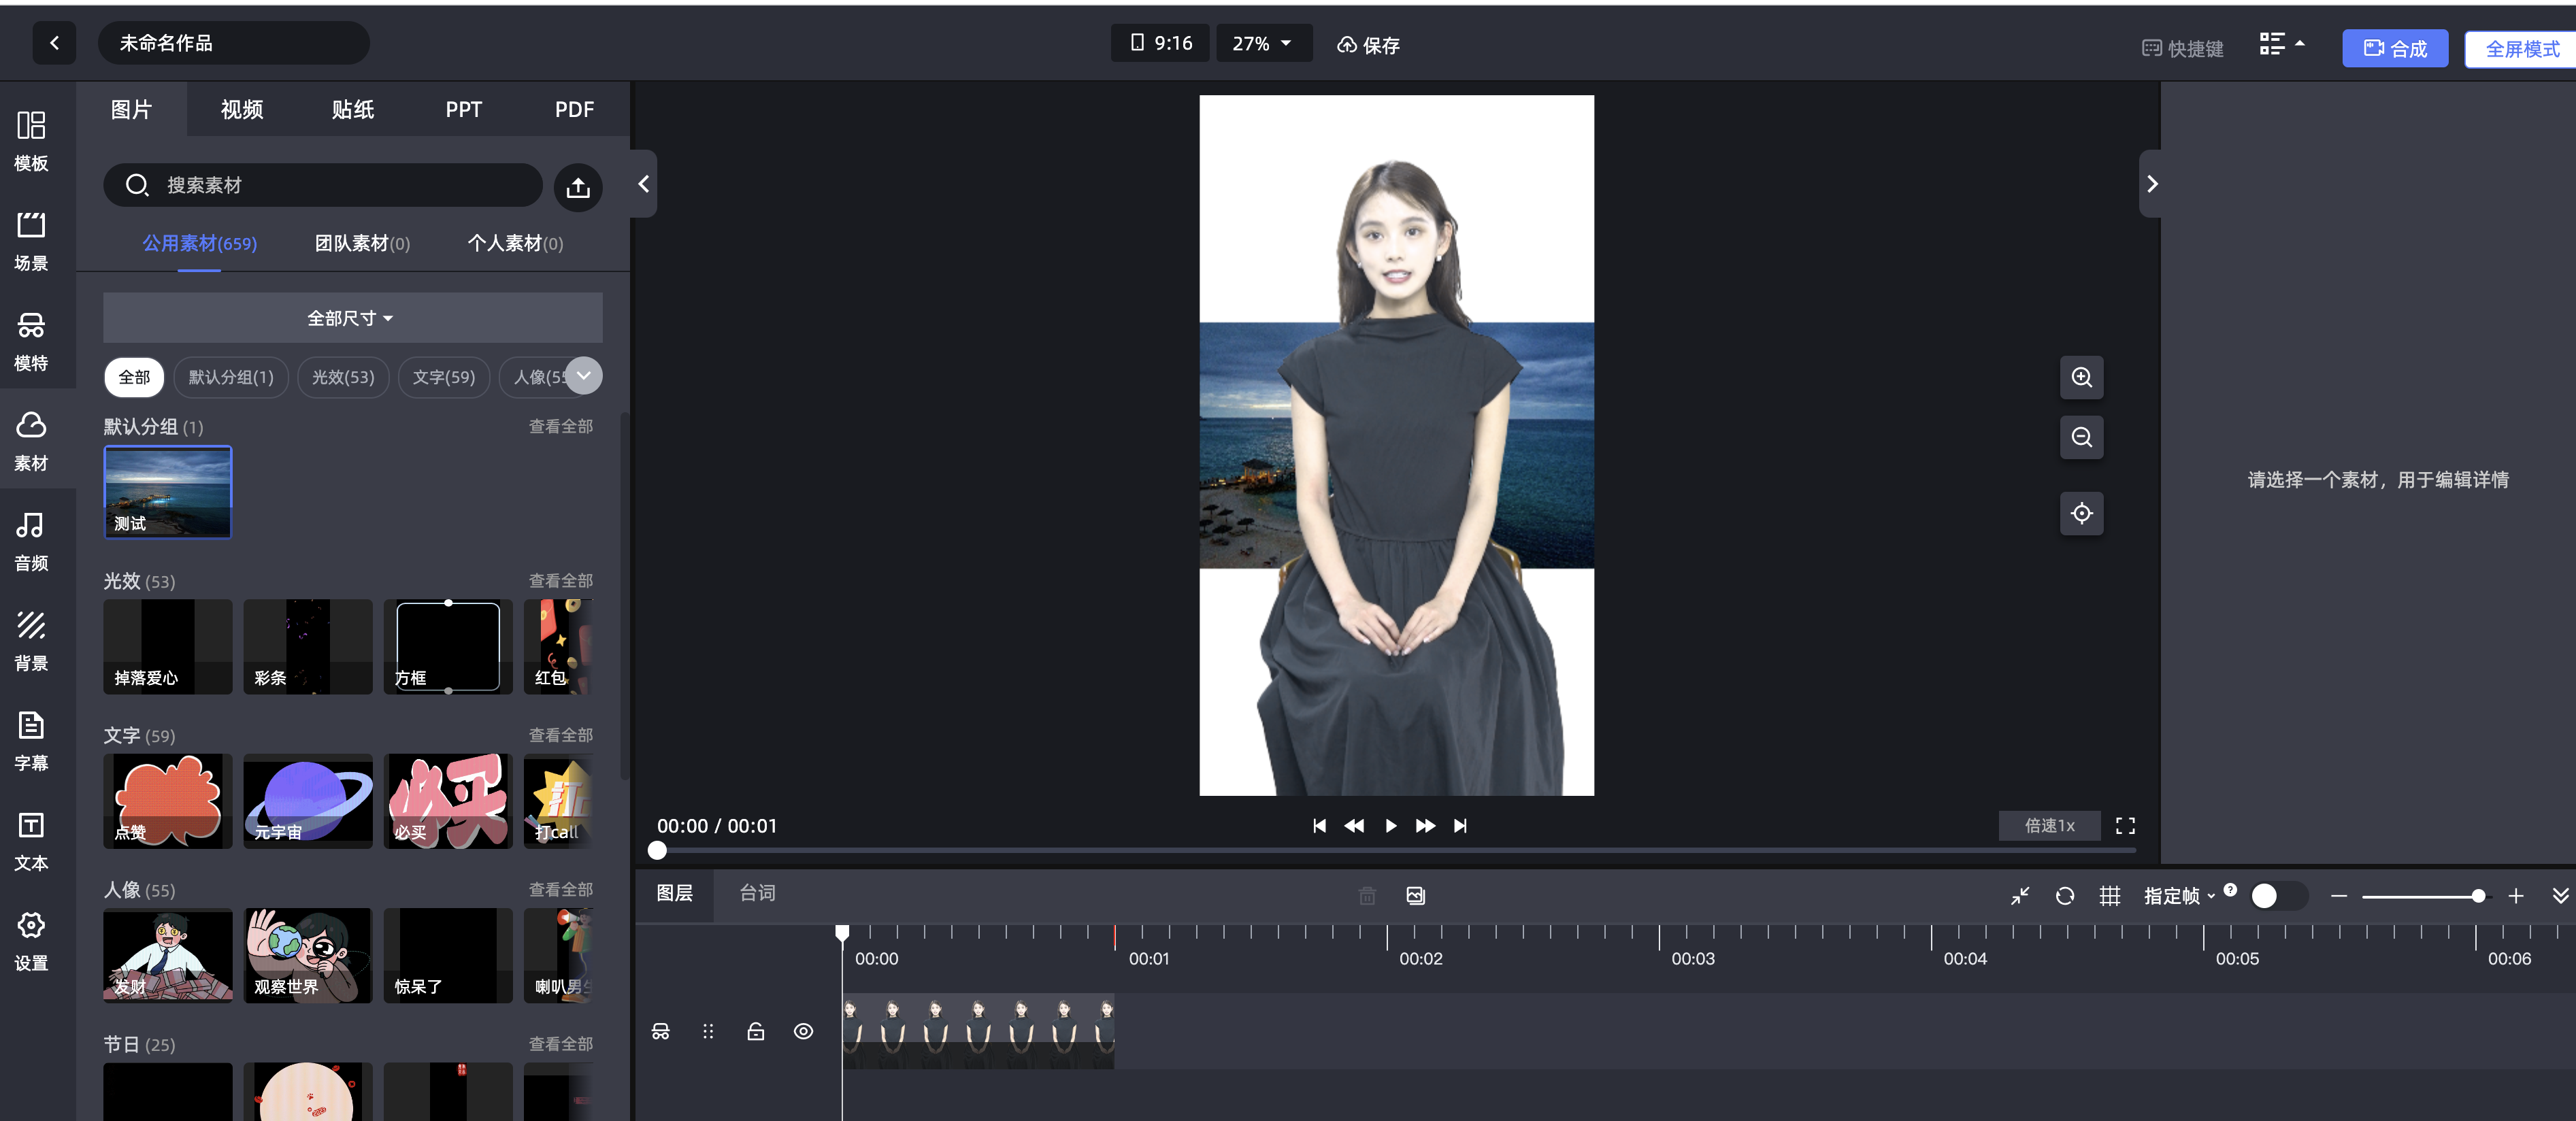Collapse the left materials panel
This screenshot has width=2576, height=1121.
pyautogui.click(x=644, y=184)
